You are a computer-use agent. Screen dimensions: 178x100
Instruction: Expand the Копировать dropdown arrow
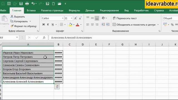click(30, 21)
